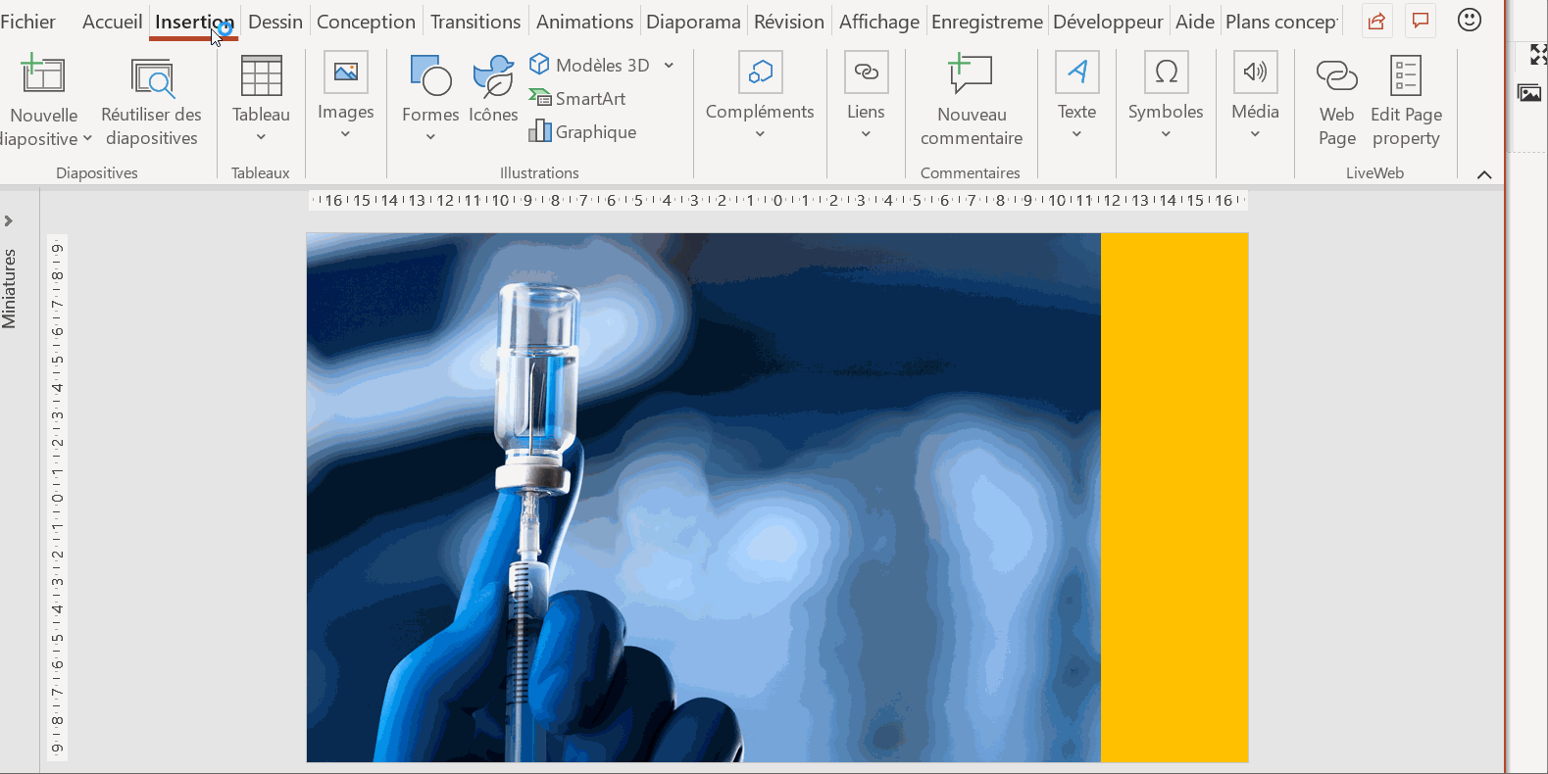Click Réutiliser des diapositives button

[151, 98]
